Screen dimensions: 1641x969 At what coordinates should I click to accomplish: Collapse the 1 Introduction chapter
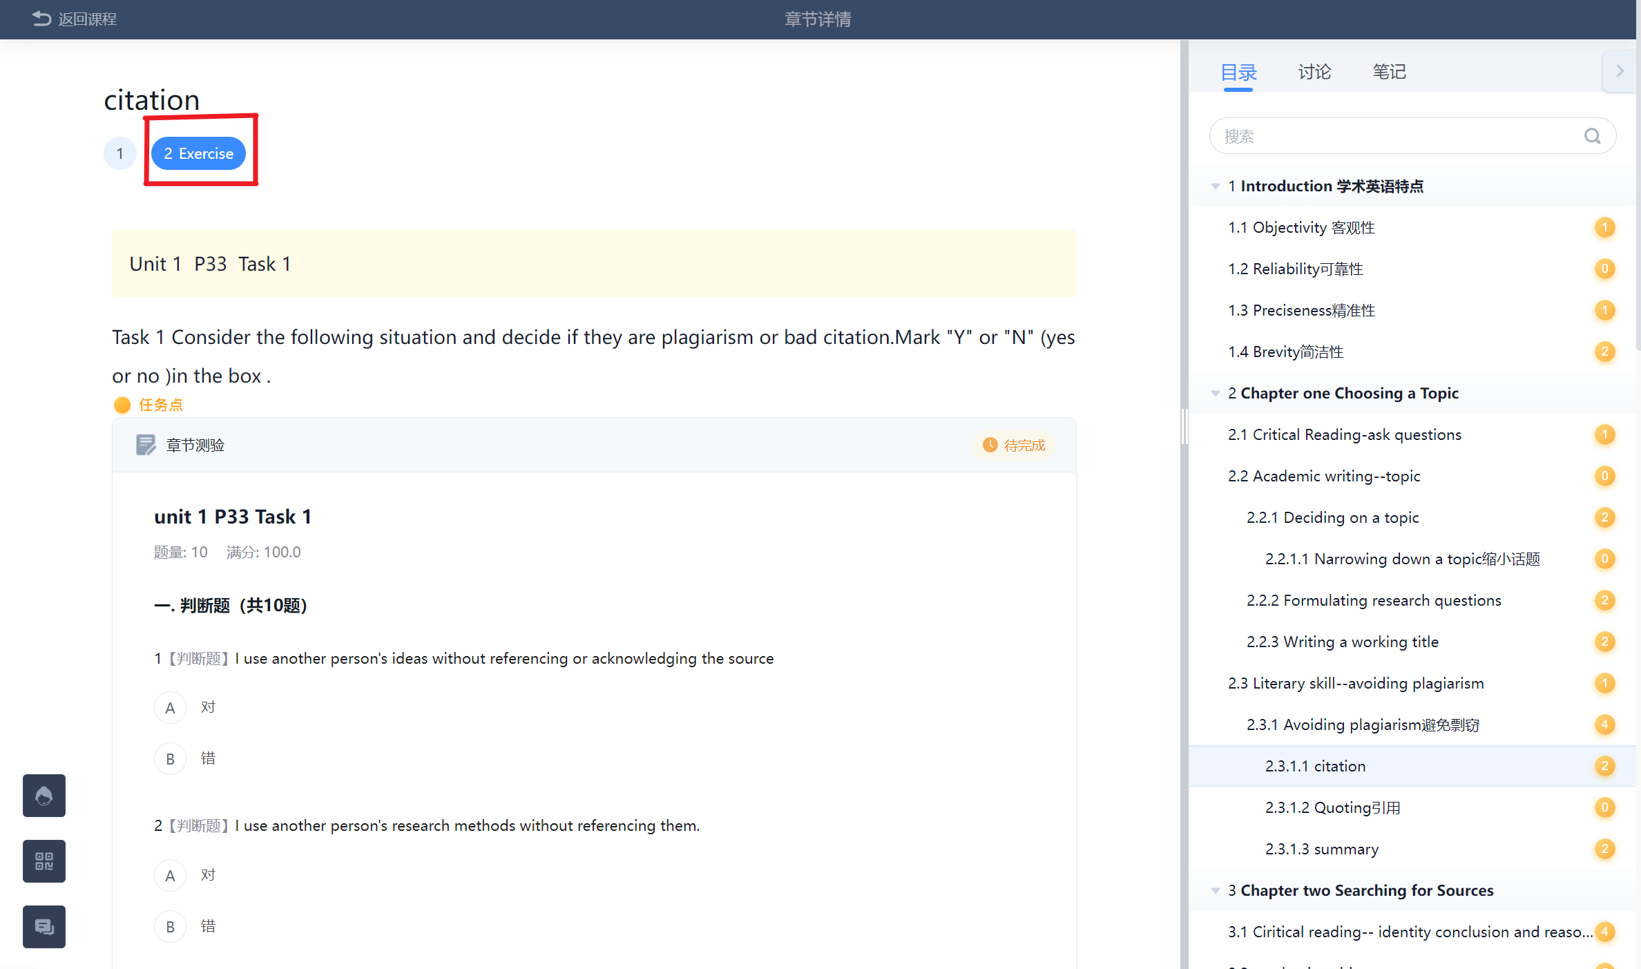[x=1215, y=186]
